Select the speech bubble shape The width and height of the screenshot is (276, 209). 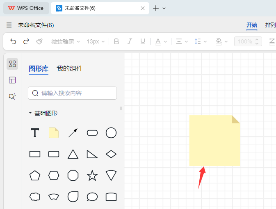[x=92, y=197]
